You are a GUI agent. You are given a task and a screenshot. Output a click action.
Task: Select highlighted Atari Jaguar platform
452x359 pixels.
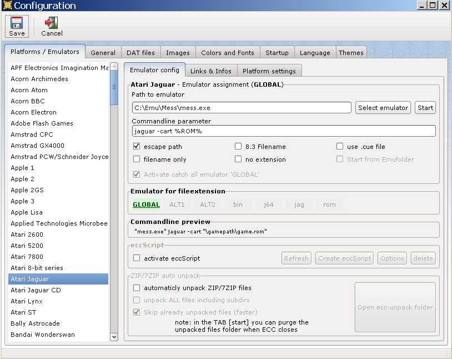pos(58,279)
